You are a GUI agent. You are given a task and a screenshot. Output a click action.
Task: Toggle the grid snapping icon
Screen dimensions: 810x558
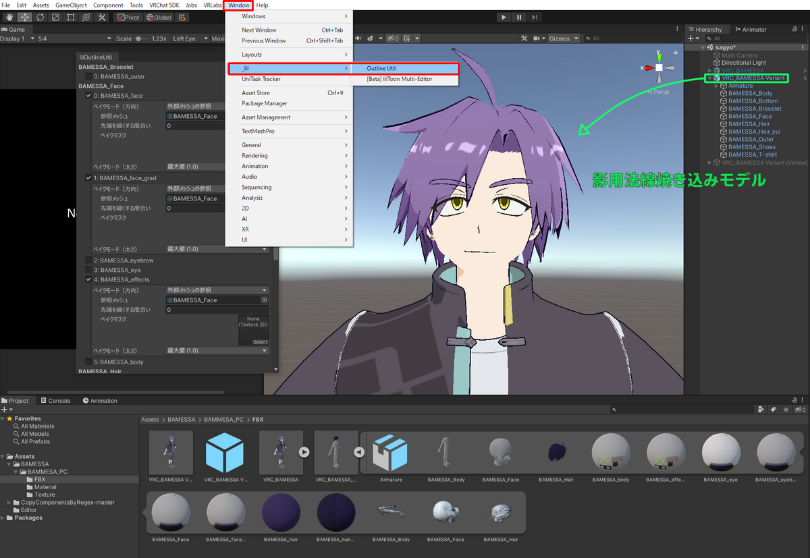[182, 17]
